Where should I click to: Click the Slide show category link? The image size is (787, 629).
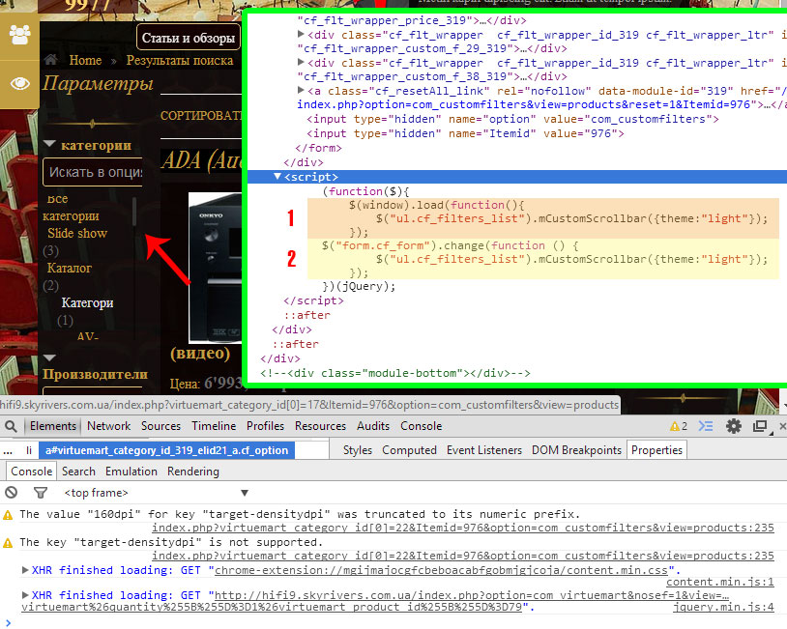click(x=77, y=233)
